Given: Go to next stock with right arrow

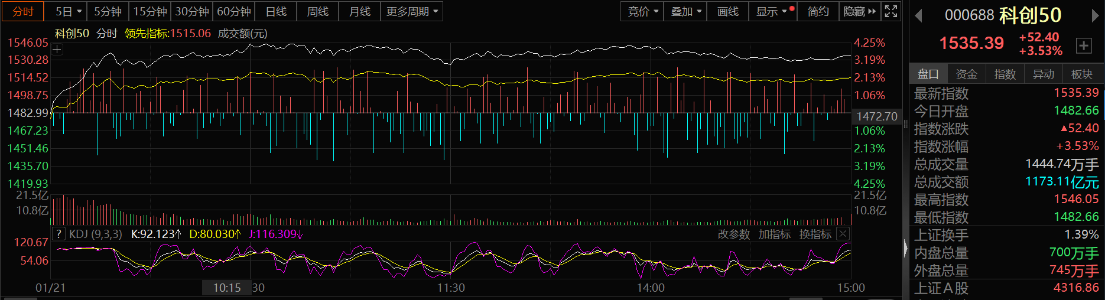Looking at the screenshot, I should (1094, 15).
